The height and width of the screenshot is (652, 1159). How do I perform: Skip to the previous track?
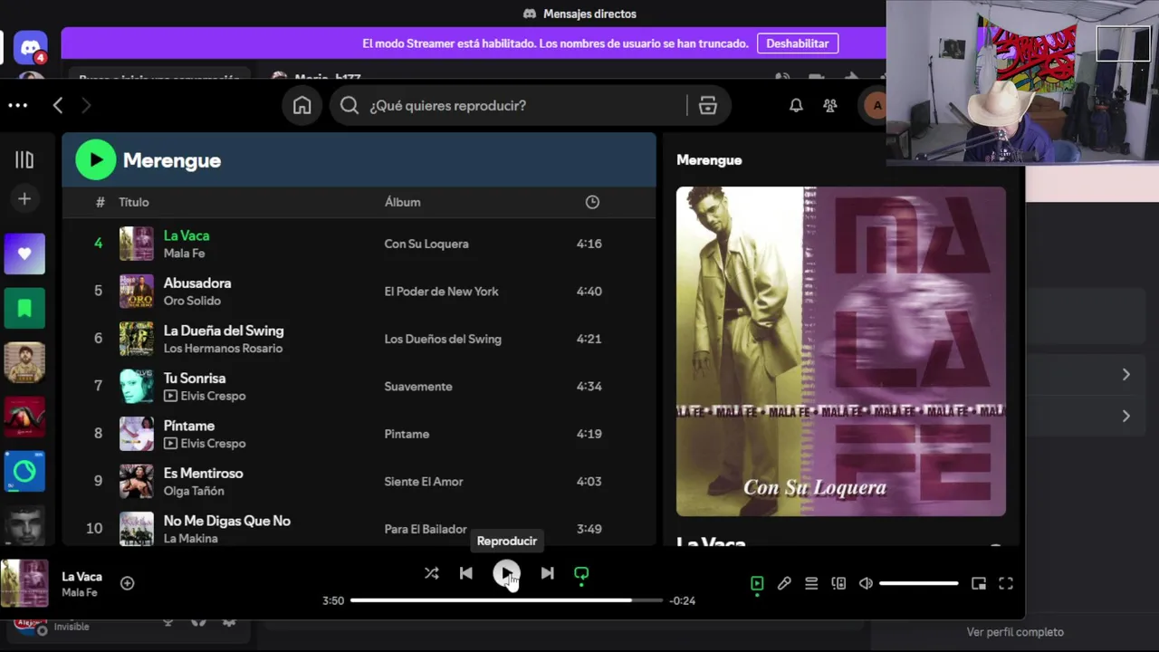(466, 573)
